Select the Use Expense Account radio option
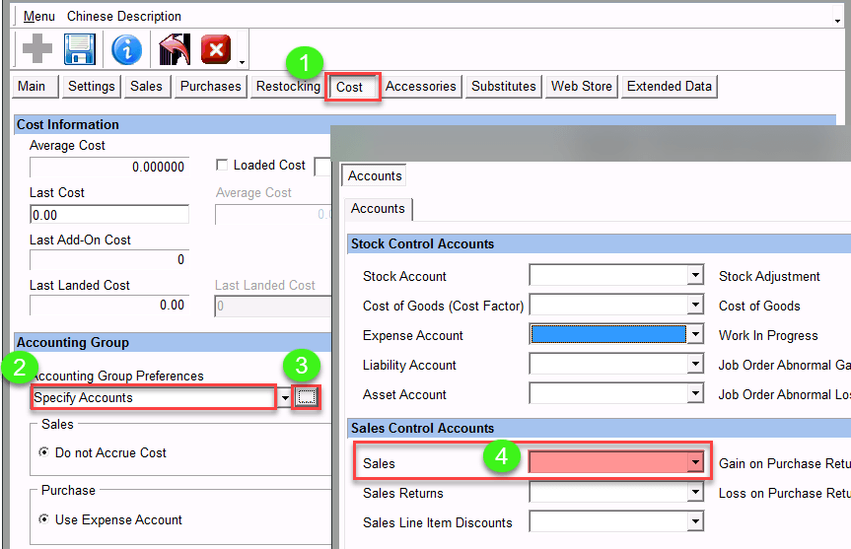The height and width of the screenshot is (549, 851). tap(43, 520)
